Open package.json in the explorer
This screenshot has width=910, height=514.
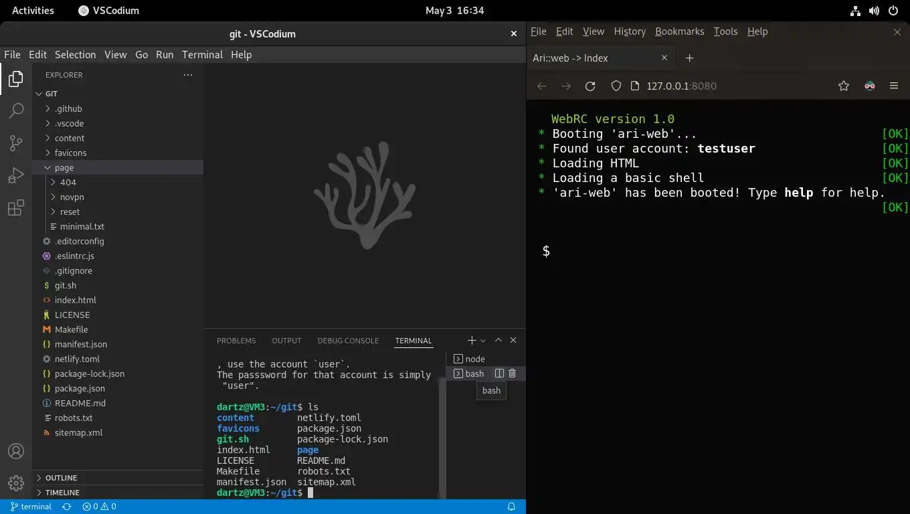118,388
